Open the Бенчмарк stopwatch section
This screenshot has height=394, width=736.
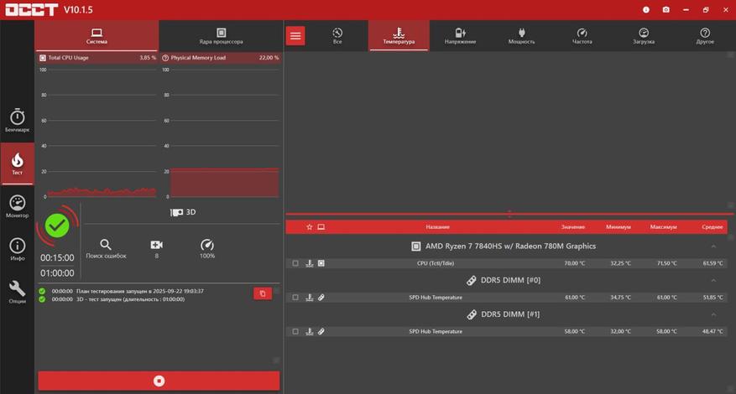tap(18, 121)
